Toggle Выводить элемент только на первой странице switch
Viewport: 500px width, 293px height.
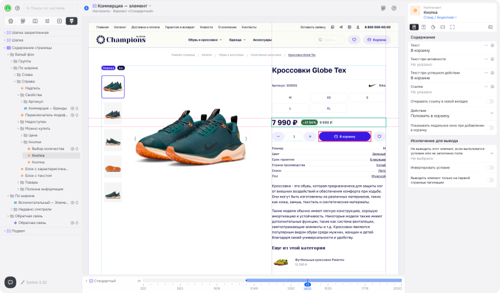[490, 180]
